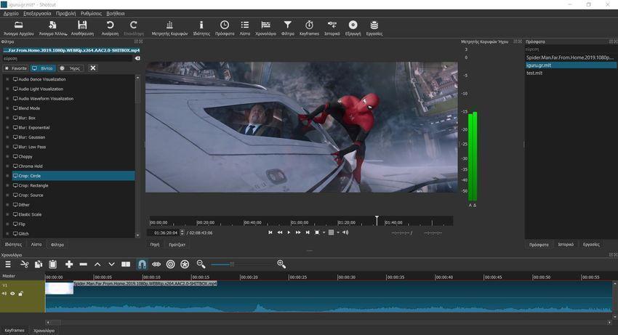Click the filter list scroll-down arrow
The height and width of the screenshot is (335, 618).
137,235
